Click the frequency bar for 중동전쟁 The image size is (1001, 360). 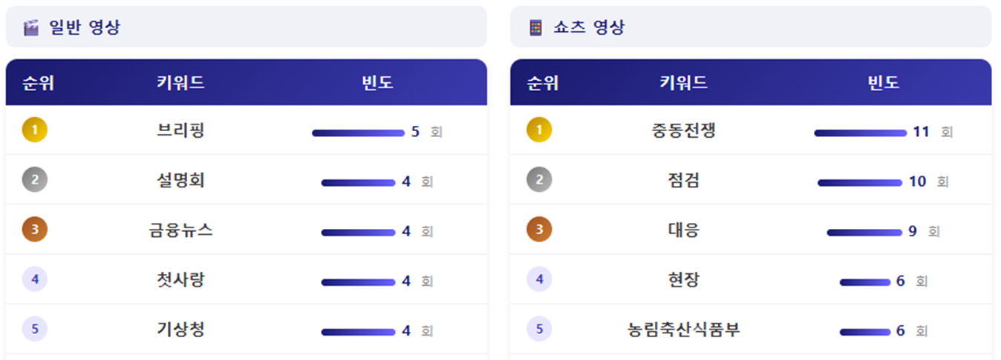pyautogui.click(x=860, y=133)
